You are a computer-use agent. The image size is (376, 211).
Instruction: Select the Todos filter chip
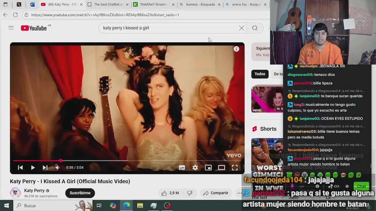(260, 74)
